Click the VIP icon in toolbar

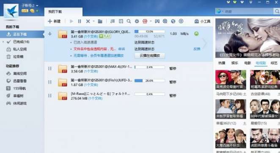click(x=145, y=21)
